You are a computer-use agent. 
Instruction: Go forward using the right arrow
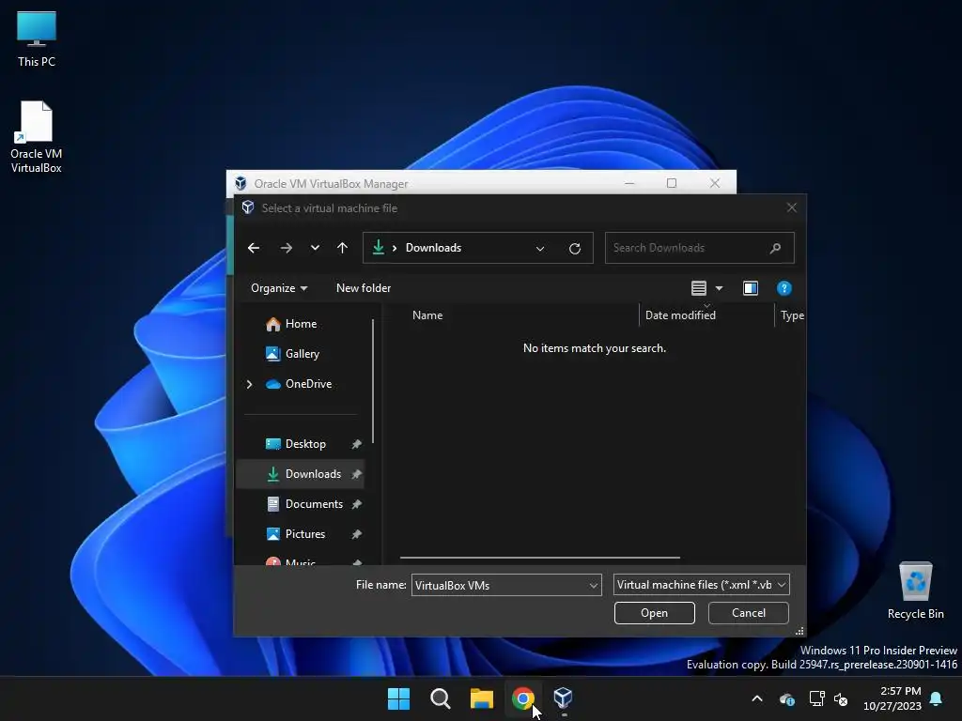click(x=286, y=248)
